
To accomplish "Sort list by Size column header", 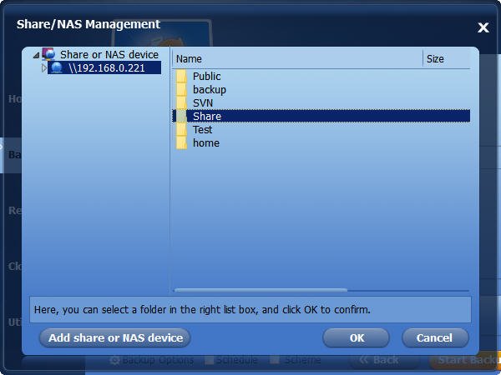I will point(447,58).
